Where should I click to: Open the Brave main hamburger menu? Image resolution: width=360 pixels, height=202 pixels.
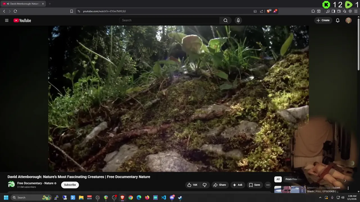coord(356,11)
